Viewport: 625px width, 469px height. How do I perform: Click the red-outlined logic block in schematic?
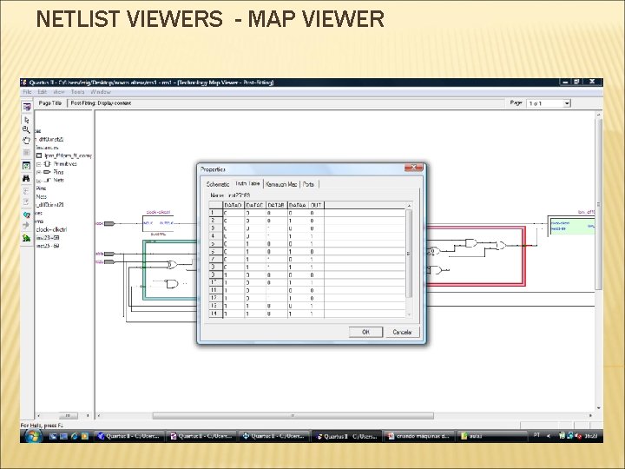point(477,256)
